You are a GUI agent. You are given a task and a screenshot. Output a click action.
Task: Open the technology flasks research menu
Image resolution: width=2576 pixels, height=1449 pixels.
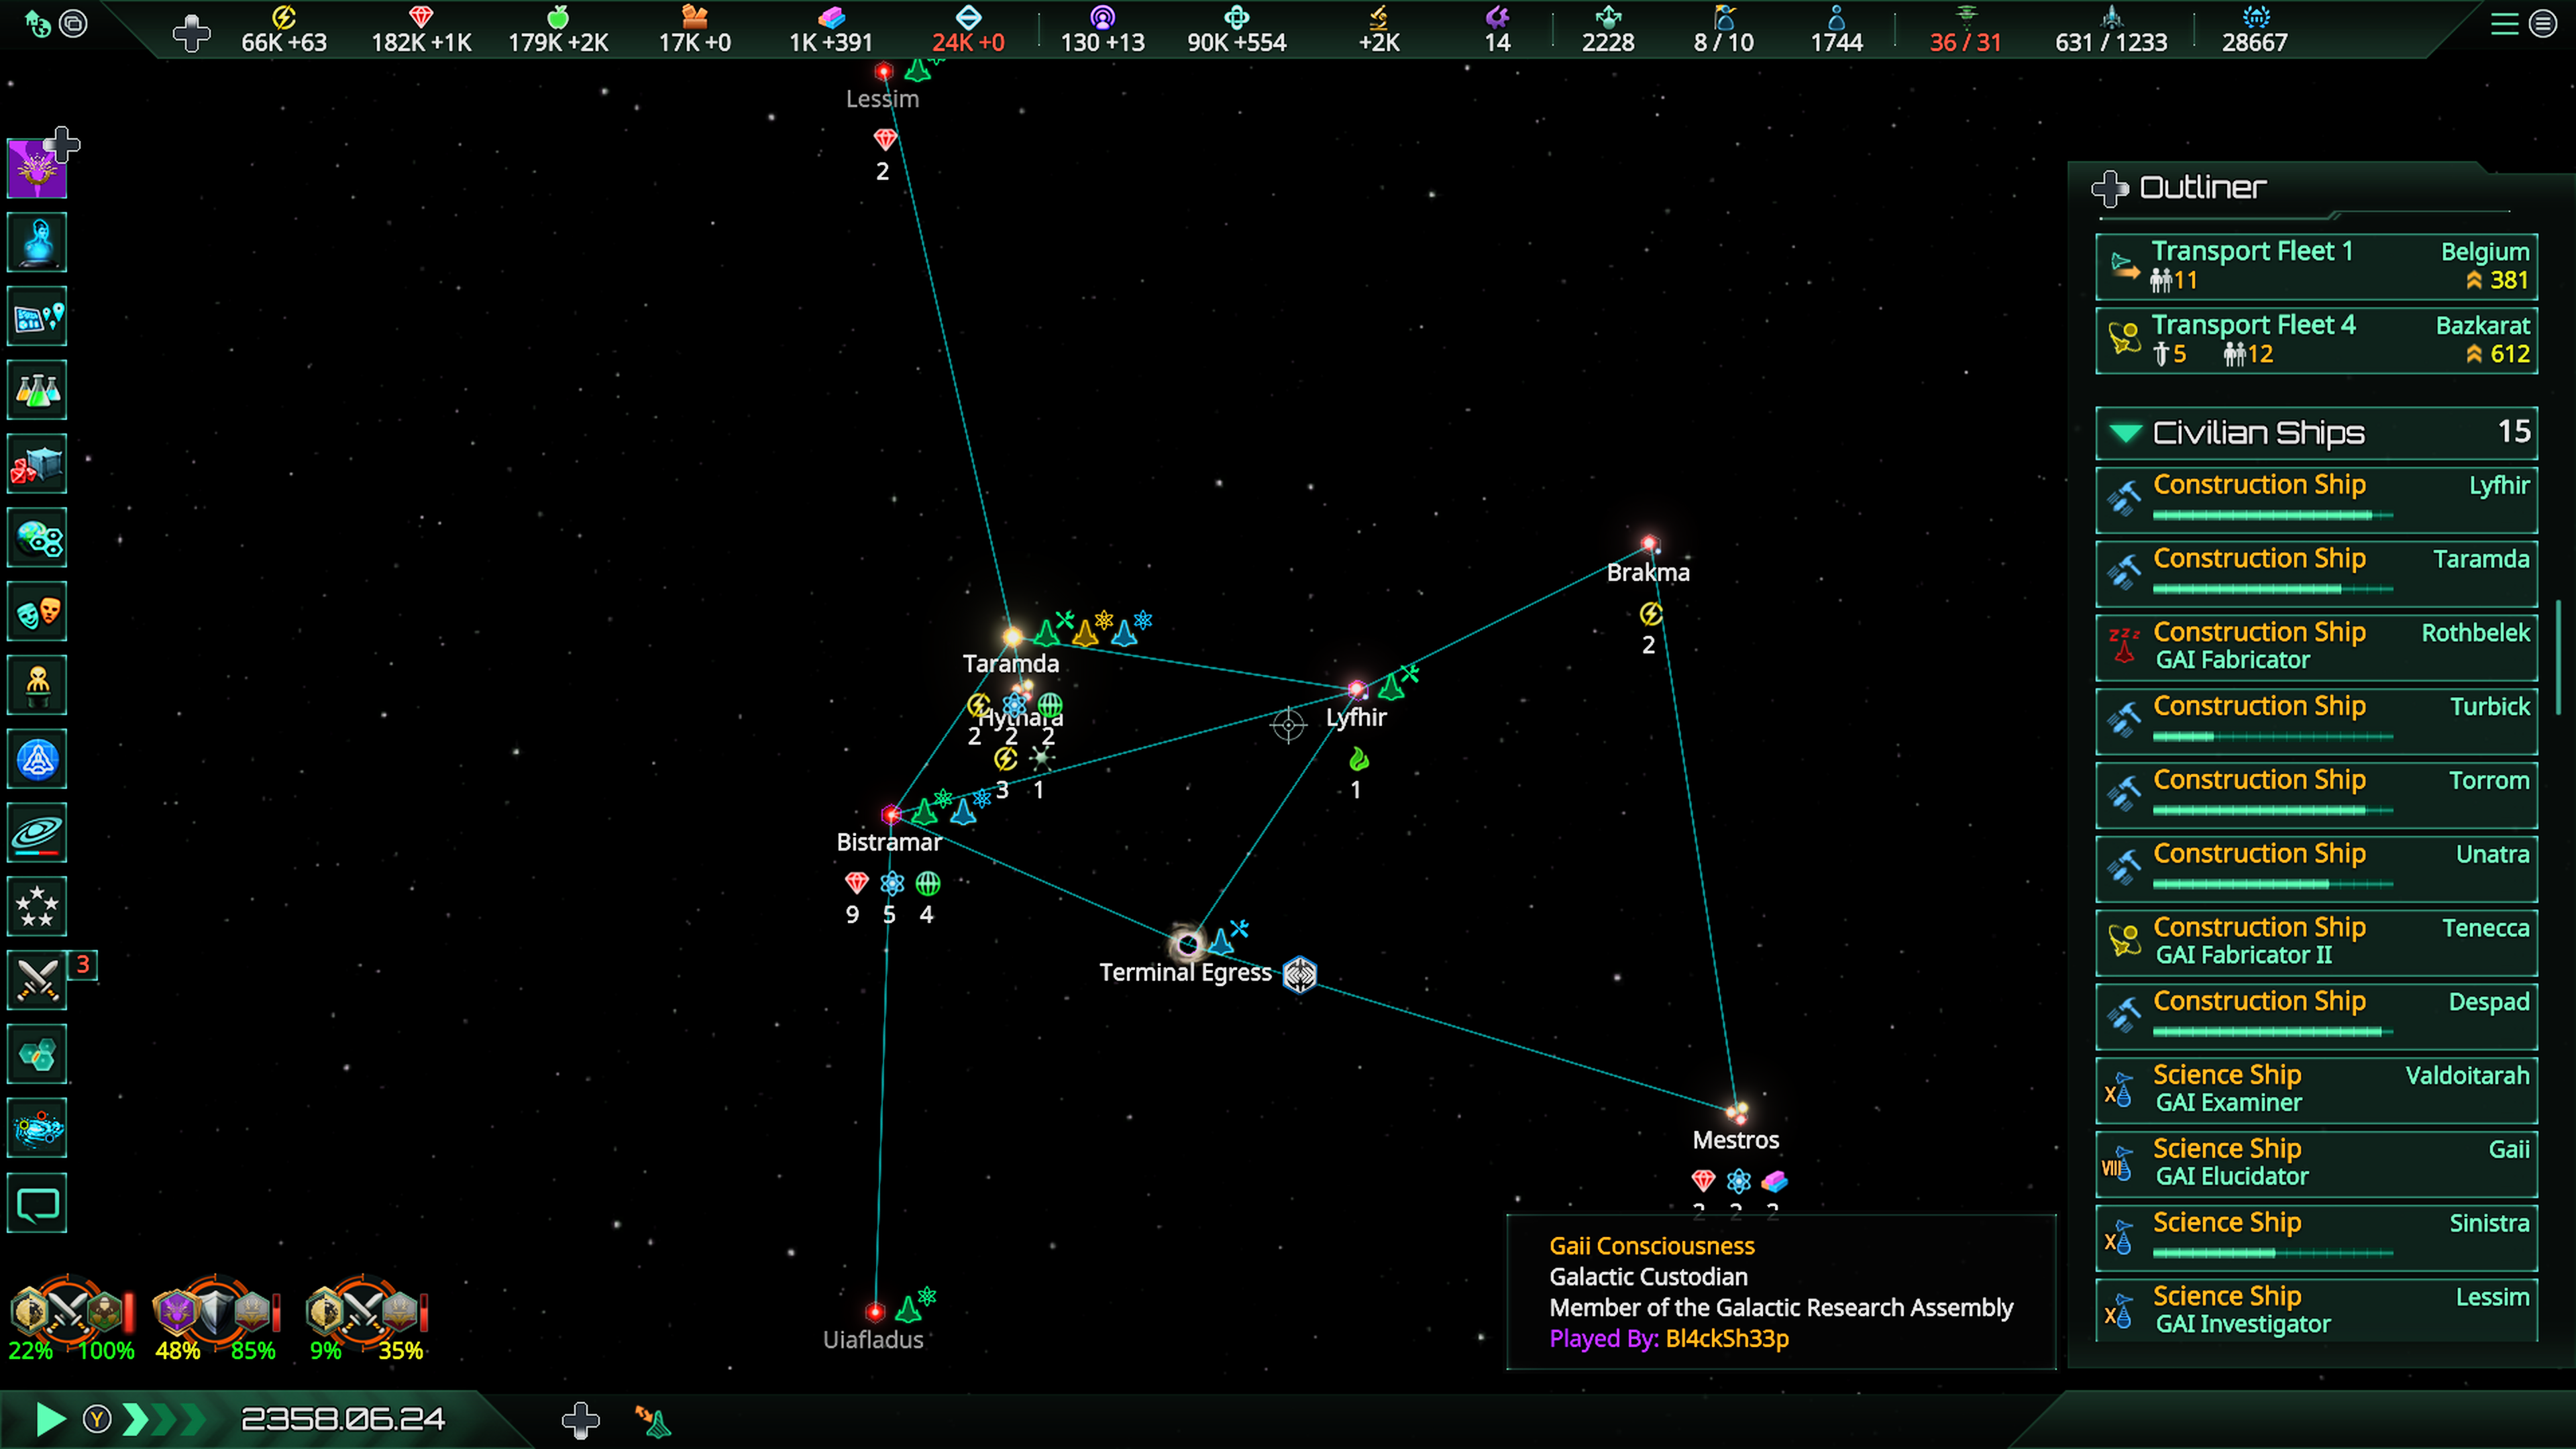37,390
